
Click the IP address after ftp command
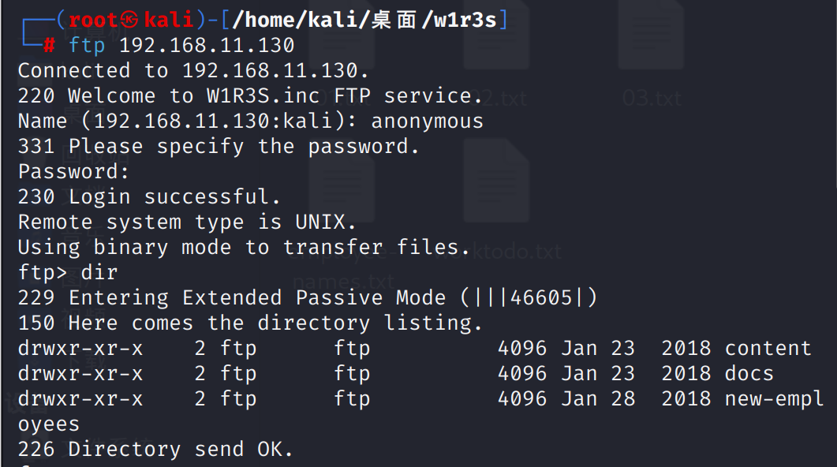pyautogui.click(x=207, y=46)
